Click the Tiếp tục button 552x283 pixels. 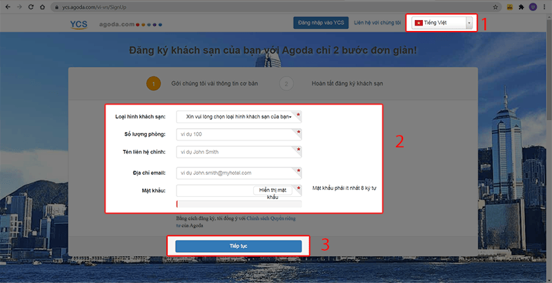239,246
